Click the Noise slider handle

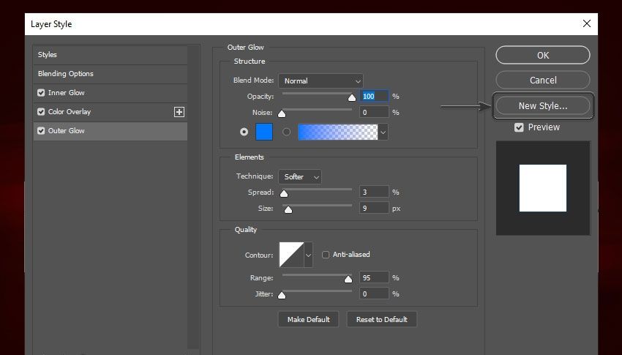coord(282,114)
